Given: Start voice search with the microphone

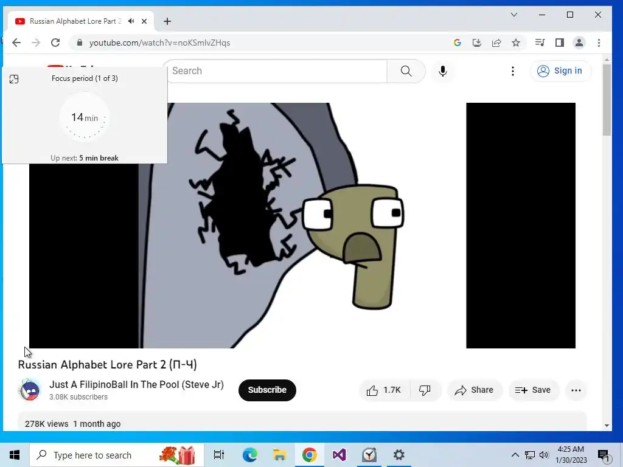Looking at the screenshot, I should coord(443,71).
